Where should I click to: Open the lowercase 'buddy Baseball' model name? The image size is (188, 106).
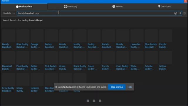point(79,46)
